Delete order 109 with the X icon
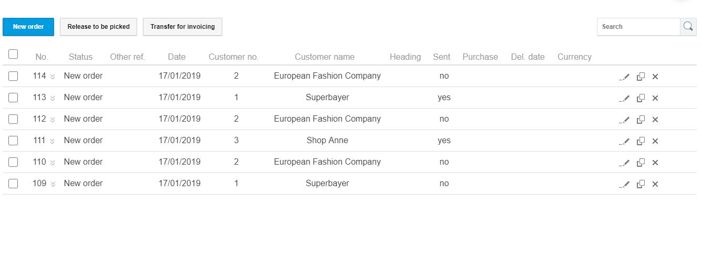 pos(655,184)
